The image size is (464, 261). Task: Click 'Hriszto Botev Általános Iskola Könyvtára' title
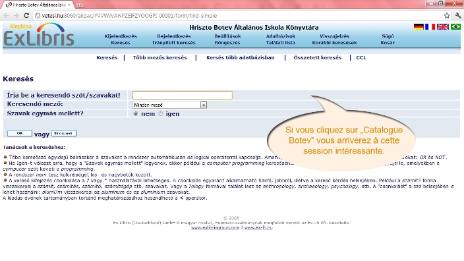[254, 27]
